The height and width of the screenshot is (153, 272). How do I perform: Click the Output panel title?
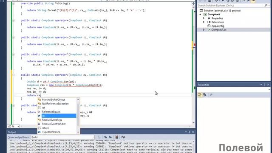point(11,132)
